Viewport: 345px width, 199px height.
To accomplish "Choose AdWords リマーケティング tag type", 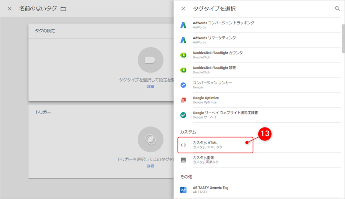I will (x=260, y=40).
